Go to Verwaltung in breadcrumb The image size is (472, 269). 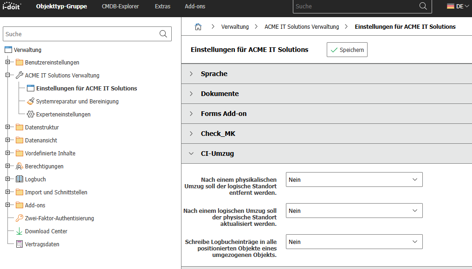coord(235,27)
